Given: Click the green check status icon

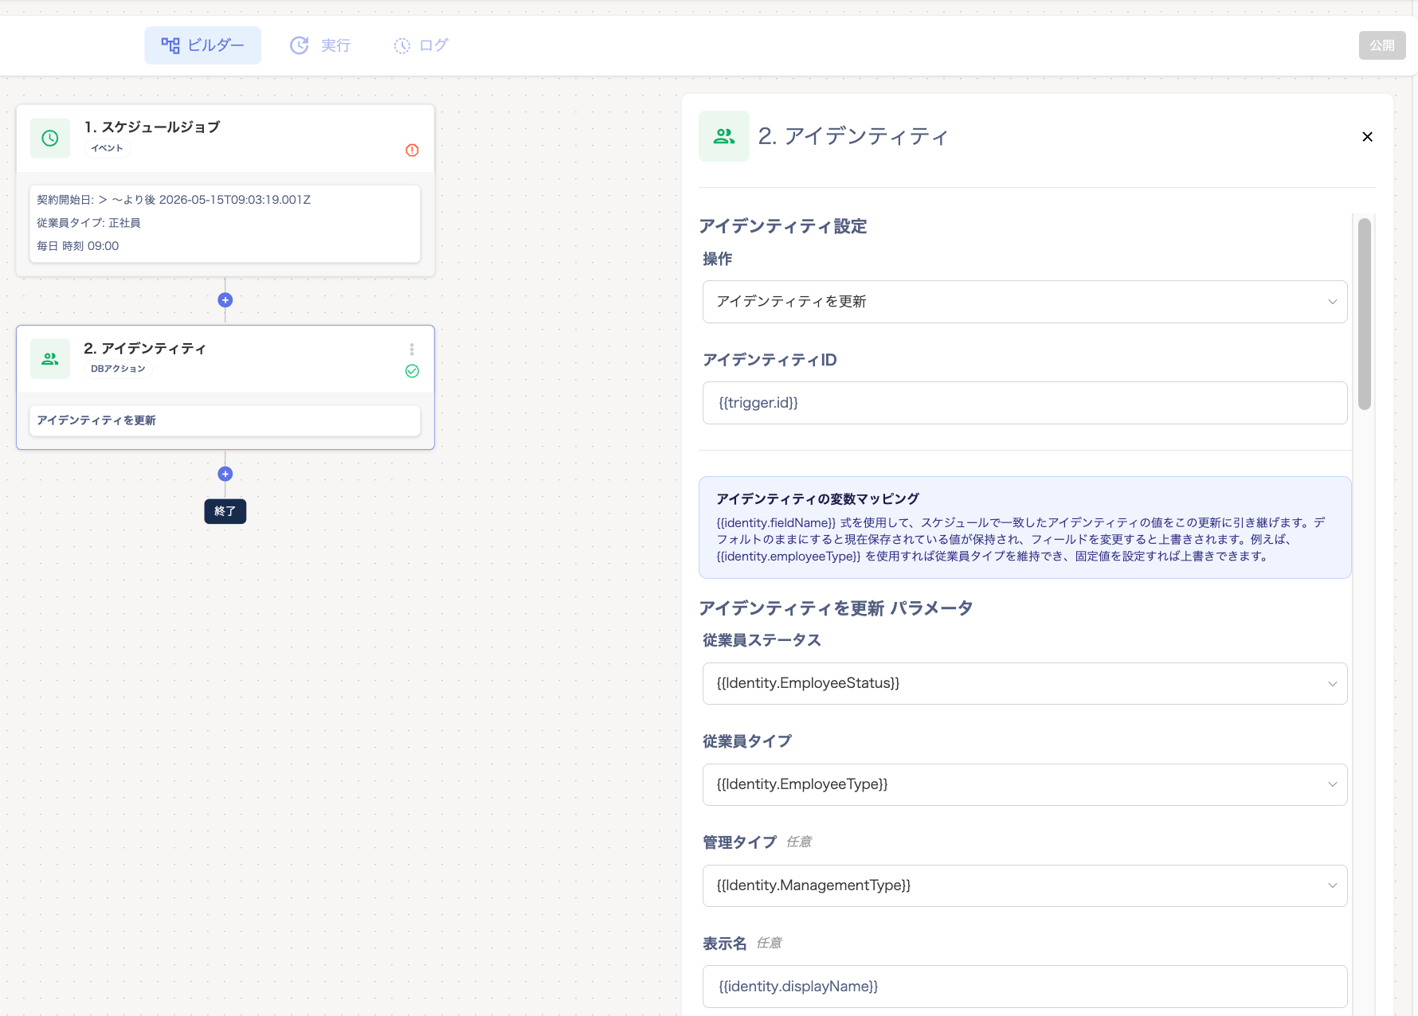Looking at the screenshot, I should click(x=412, y=371).
